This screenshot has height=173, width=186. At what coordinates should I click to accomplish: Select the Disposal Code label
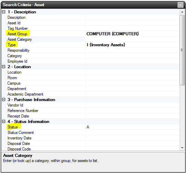(x=19, y=149)
